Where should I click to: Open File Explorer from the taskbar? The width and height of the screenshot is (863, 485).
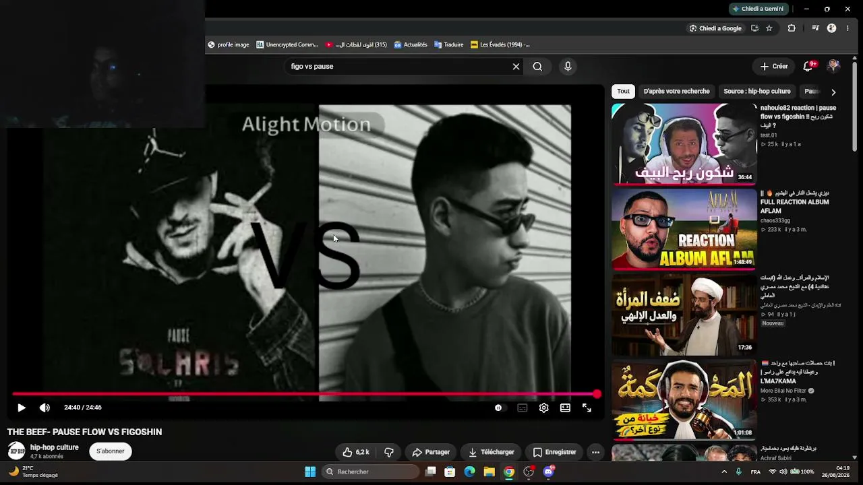(x=489, y=472)
